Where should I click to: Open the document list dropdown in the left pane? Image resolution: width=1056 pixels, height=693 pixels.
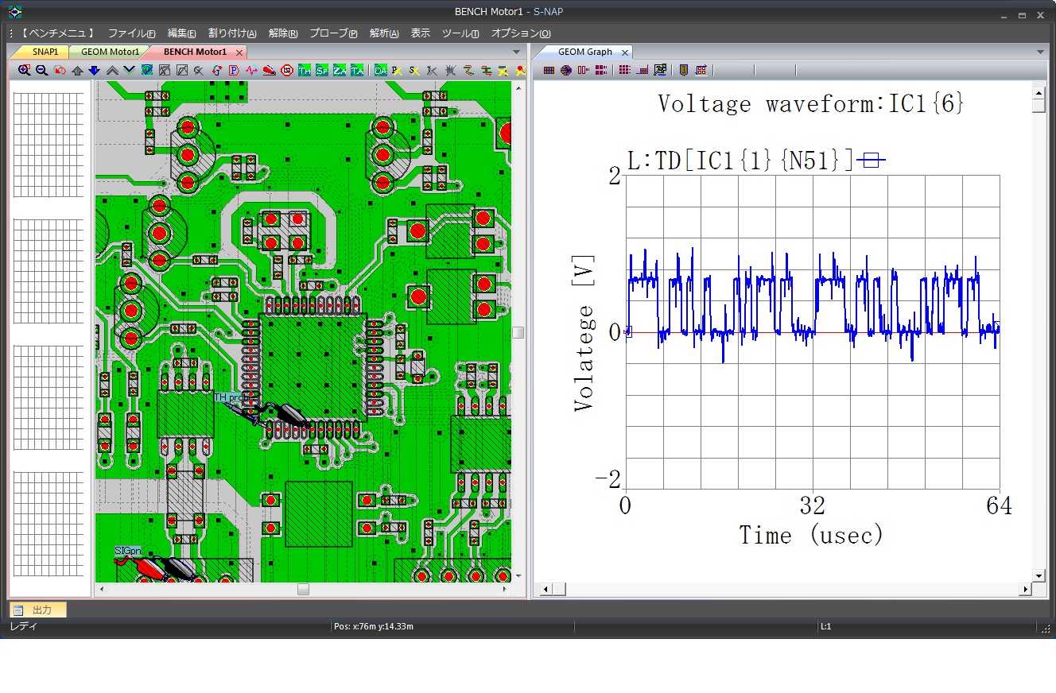[516, 52]
